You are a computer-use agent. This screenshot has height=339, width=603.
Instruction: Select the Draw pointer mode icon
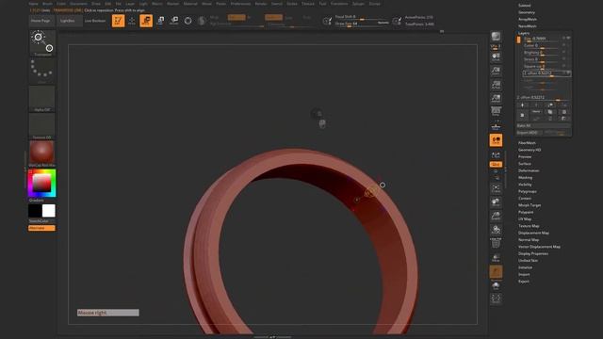(132, 21)
